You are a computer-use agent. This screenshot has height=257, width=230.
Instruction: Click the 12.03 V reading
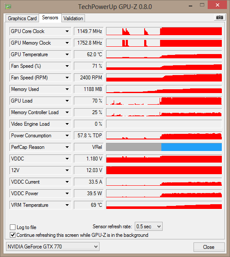pyautogui.click(x=89, y=170)
